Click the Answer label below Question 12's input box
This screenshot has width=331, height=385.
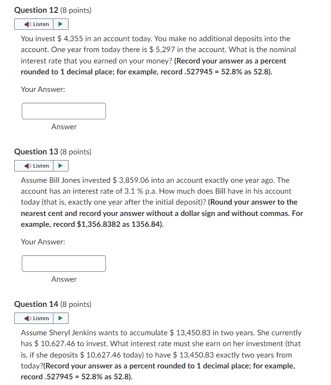coord(63,126)
